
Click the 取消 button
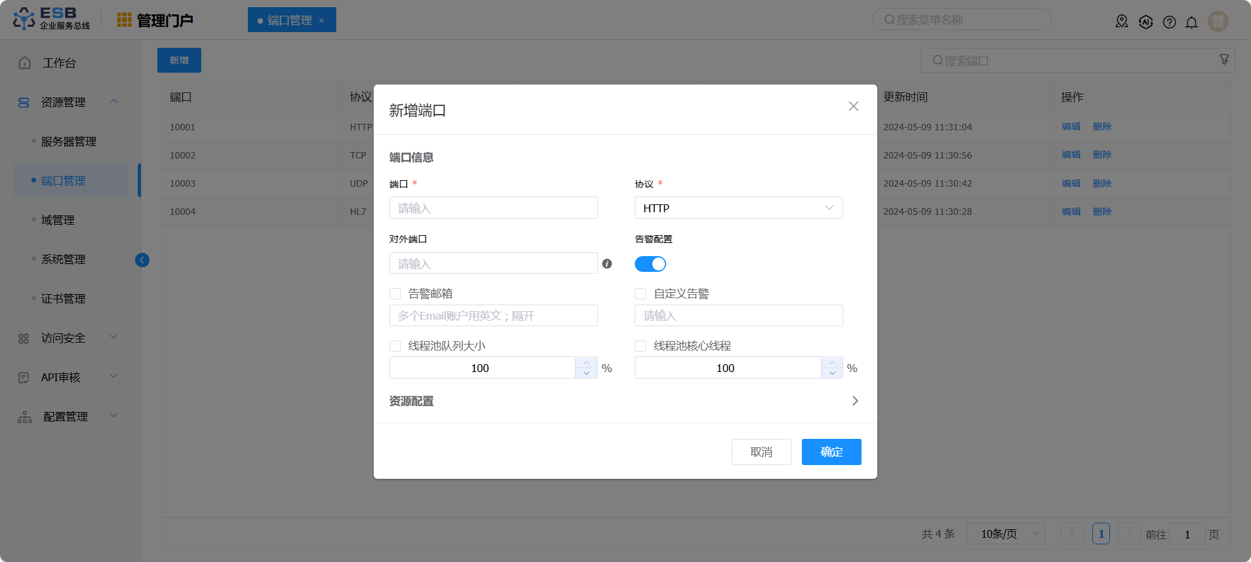coord(761,452)
